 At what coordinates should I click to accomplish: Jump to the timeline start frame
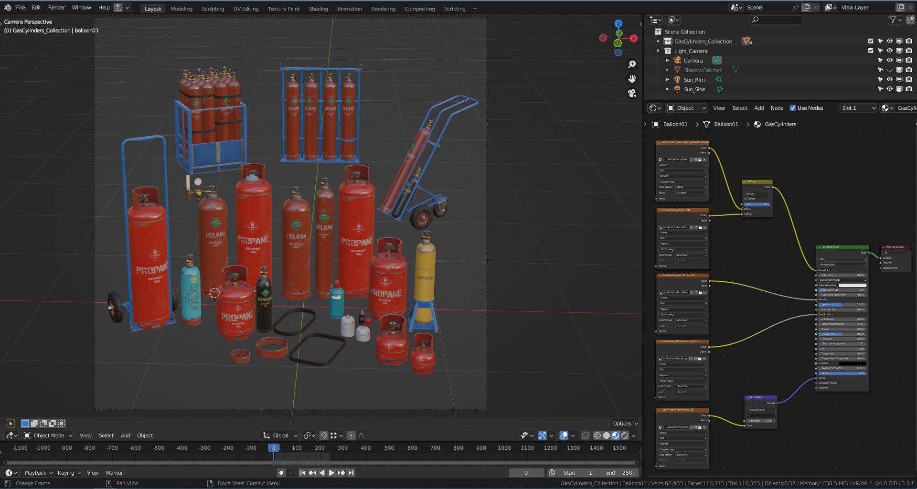click(302, 473)
